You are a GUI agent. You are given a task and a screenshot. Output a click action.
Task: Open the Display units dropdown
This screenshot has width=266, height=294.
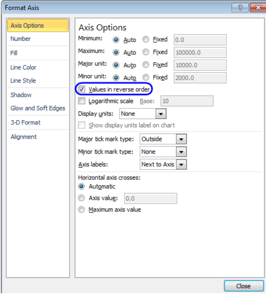161,114
